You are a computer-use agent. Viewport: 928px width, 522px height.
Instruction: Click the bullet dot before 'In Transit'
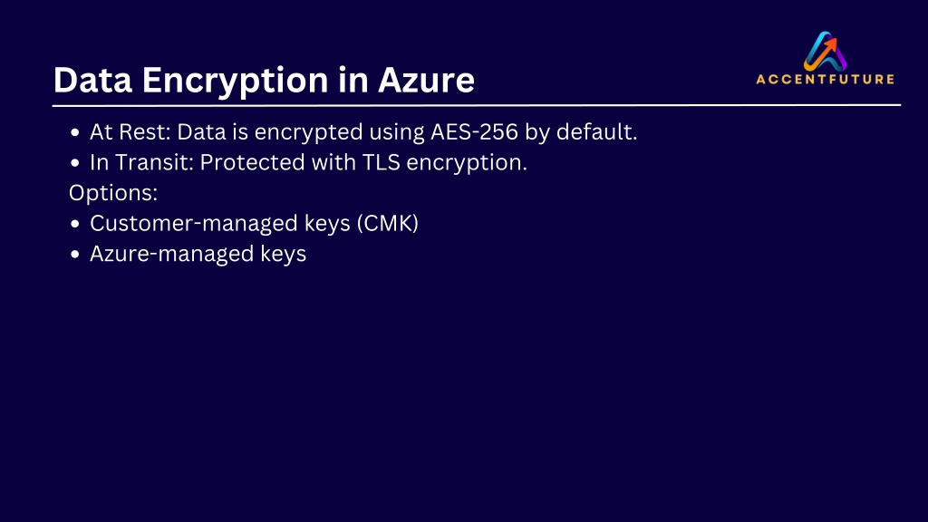tap(74, 163)
